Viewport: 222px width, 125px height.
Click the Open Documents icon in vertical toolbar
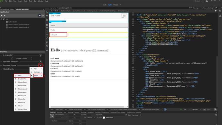click(47, 13)
